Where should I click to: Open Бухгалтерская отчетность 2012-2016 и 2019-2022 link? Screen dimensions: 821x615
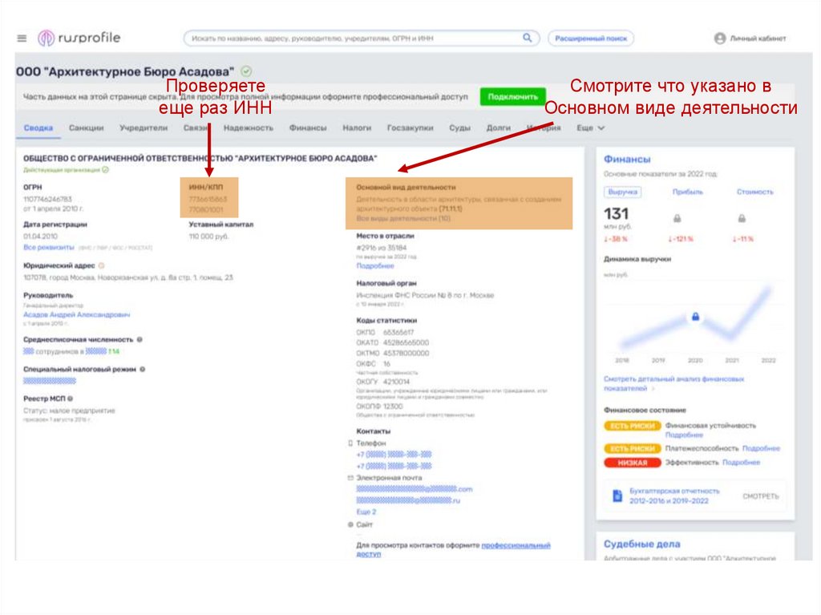(673, 496)
